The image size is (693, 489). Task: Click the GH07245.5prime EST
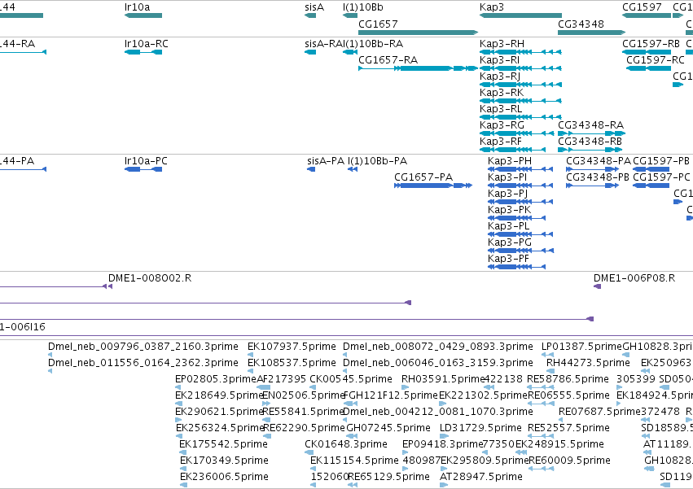pos(352,436)
